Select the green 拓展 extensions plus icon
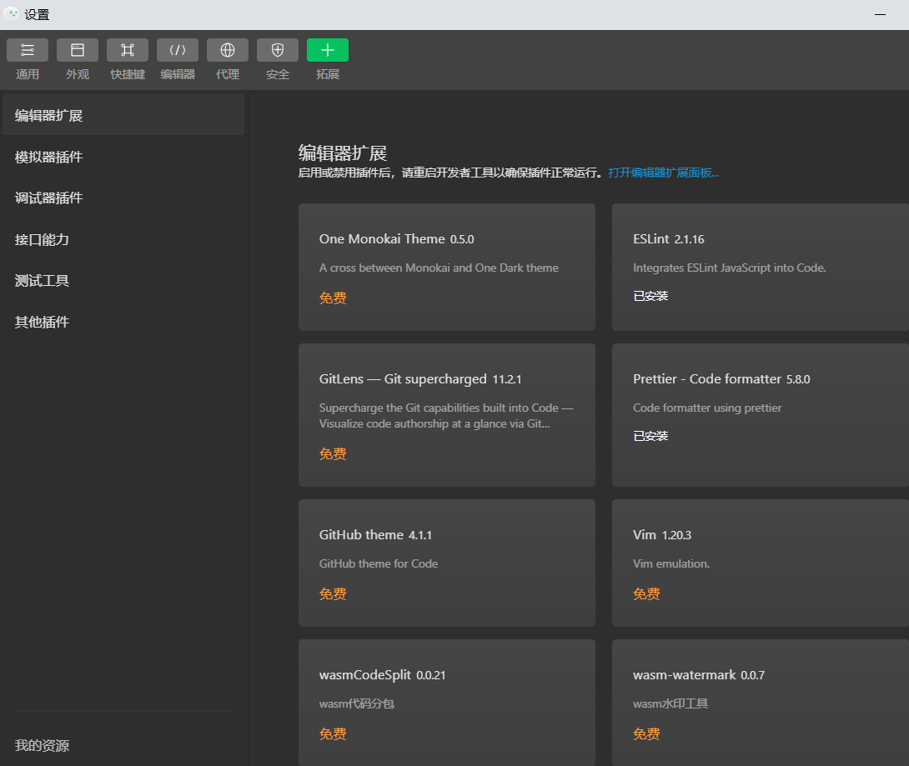Screen dimensions: 909x766 328,50
